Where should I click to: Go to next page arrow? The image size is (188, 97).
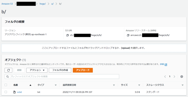click(174, 77)
